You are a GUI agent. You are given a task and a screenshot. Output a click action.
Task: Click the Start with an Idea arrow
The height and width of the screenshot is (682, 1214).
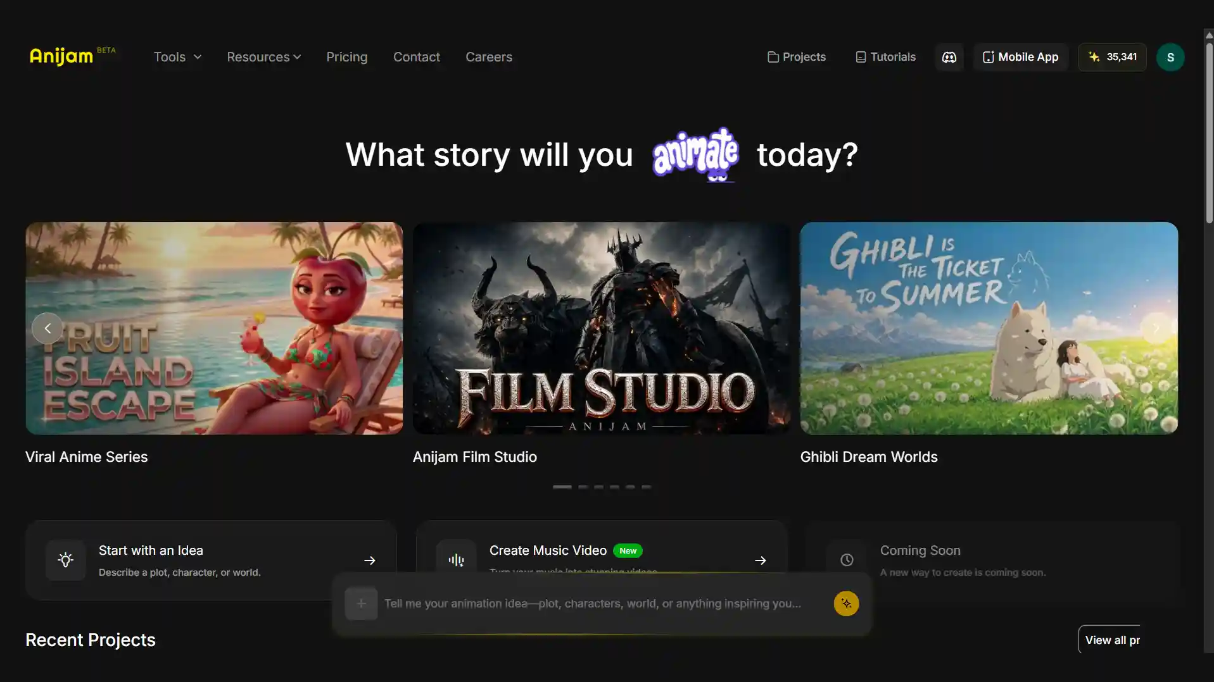tap(370, 561)
